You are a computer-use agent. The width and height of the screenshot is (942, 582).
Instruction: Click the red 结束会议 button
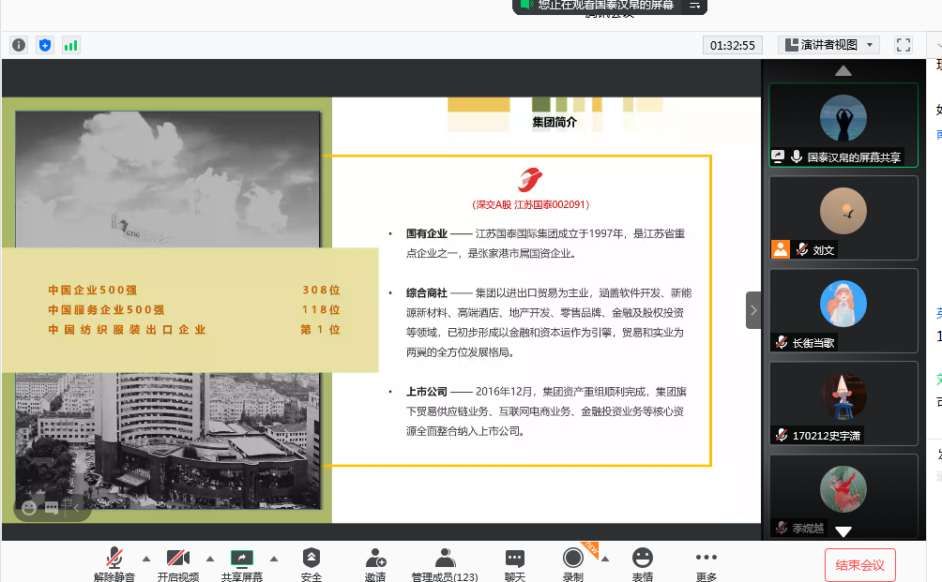click(x=859, y=565)
